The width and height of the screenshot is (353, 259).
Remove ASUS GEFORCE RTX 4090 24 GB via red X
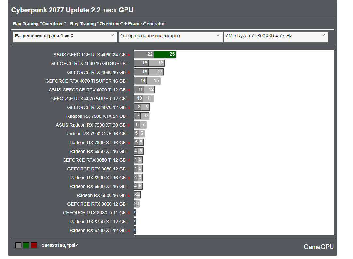(x=128, y=55)
